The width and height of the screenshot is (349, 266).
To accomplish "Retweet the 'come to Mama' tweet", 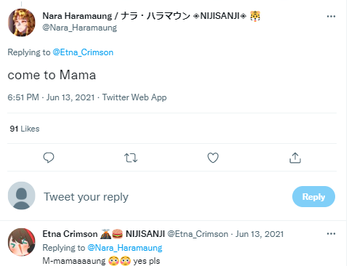I will tap(131, 158).
